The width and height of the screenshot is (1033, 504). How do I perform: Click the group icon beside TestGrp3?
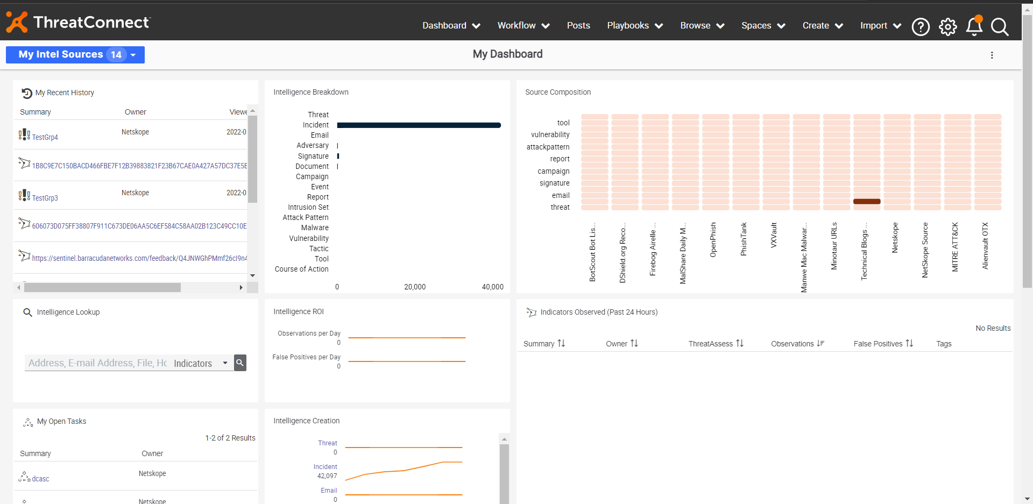click(x=24, y=195)
